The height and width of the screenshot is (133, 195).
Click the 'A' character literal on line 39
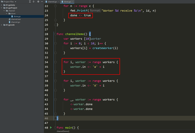95,85
